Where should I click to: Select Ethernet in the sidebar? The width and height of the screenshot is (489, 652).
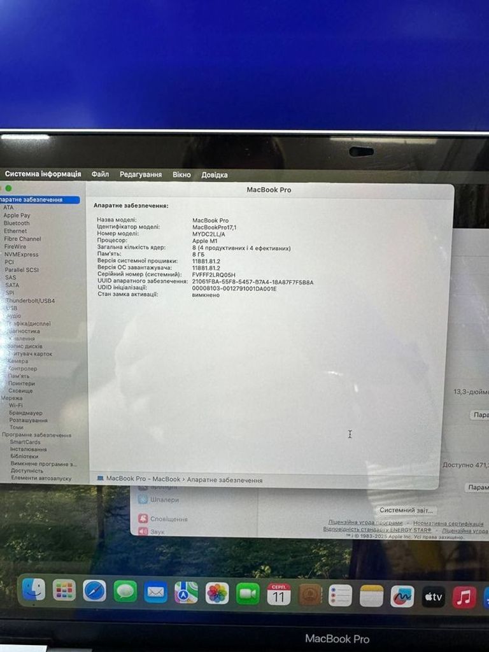click(15, 230)
